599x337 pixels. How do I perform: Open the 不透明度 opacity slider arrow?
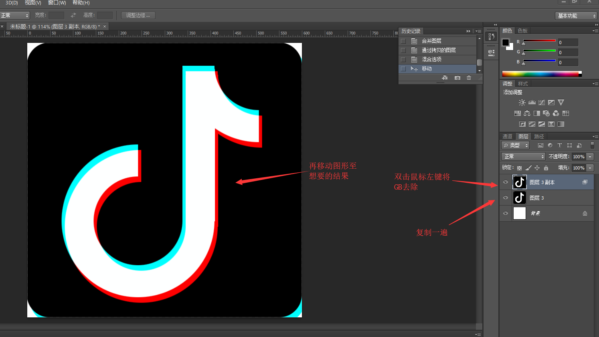pyautogui.click(x=590, y=157)
